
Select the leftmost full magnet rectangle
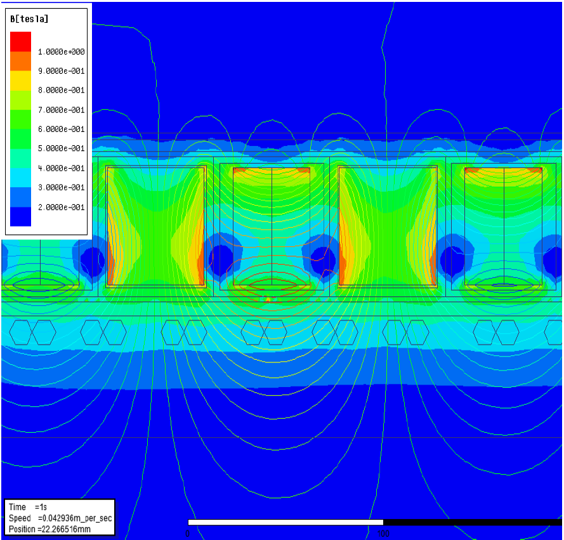(x=155, y=227)
